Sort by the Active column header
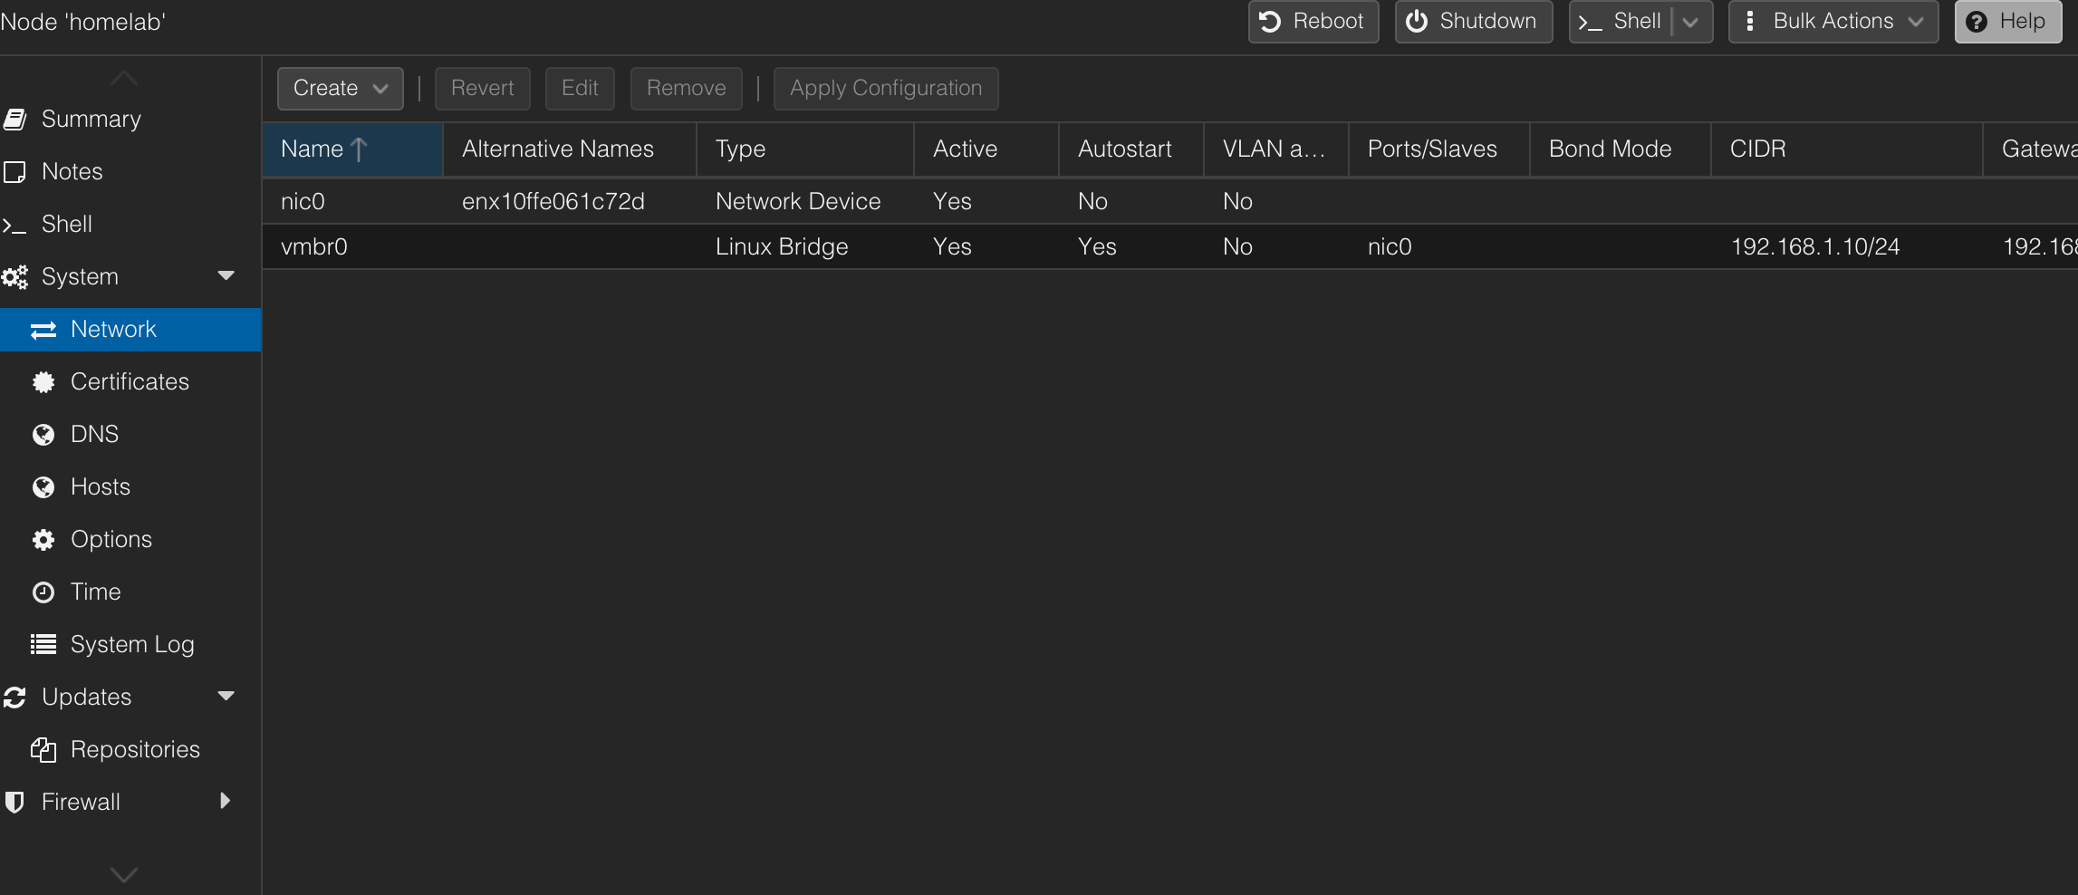Viewport: 2078px width, 895px height. coord(986,149)
